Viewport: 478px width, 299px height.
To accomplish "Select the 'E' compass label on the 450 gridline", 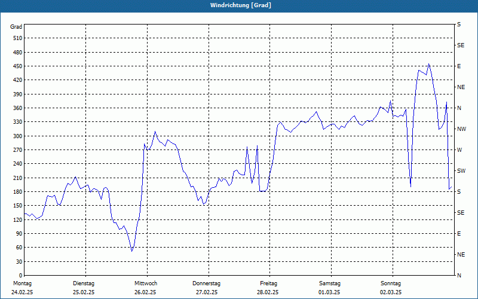I will coord(459,66).
